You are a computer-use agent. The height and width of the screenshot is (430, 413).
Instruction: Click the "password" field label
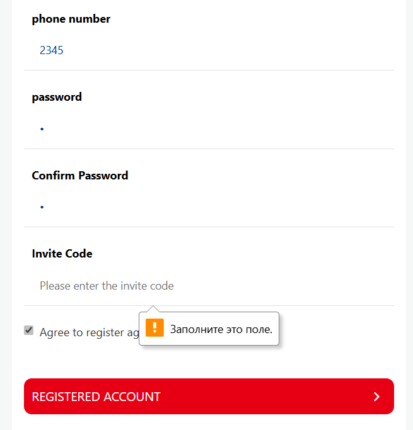point(57,97)
